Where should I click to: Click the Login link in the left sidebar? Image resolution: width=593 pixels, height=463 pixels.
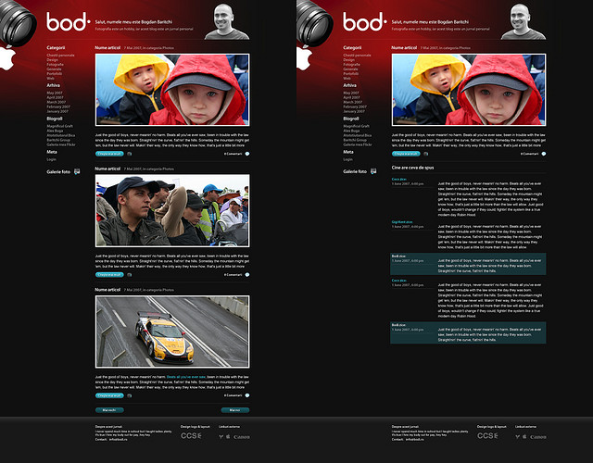[x=52, y=159]
